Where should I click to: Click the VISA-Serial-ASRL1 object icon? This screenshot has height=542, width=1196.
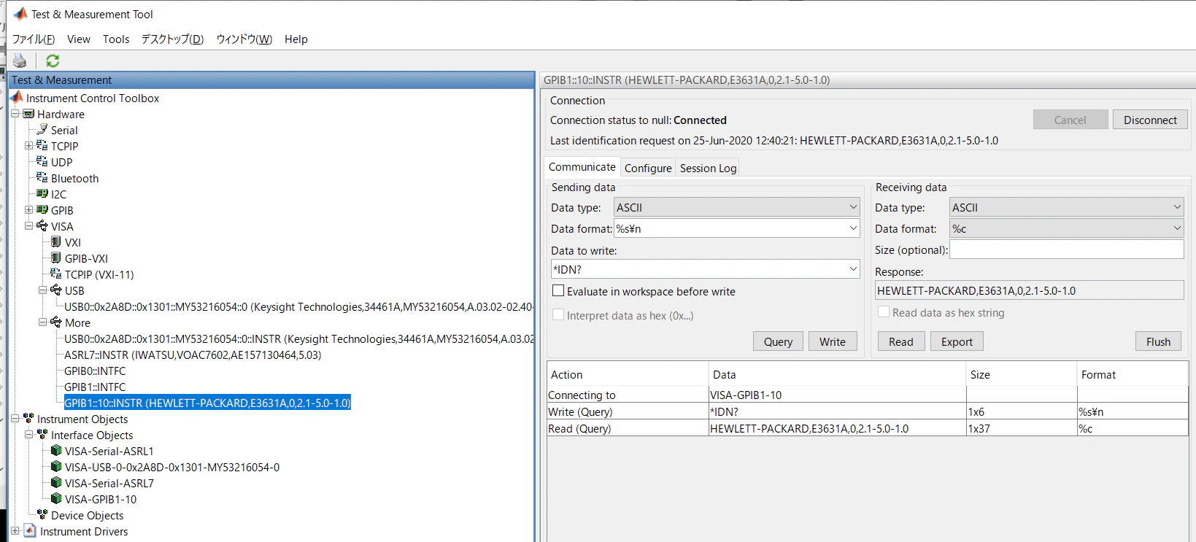click(x=56, y=451)
